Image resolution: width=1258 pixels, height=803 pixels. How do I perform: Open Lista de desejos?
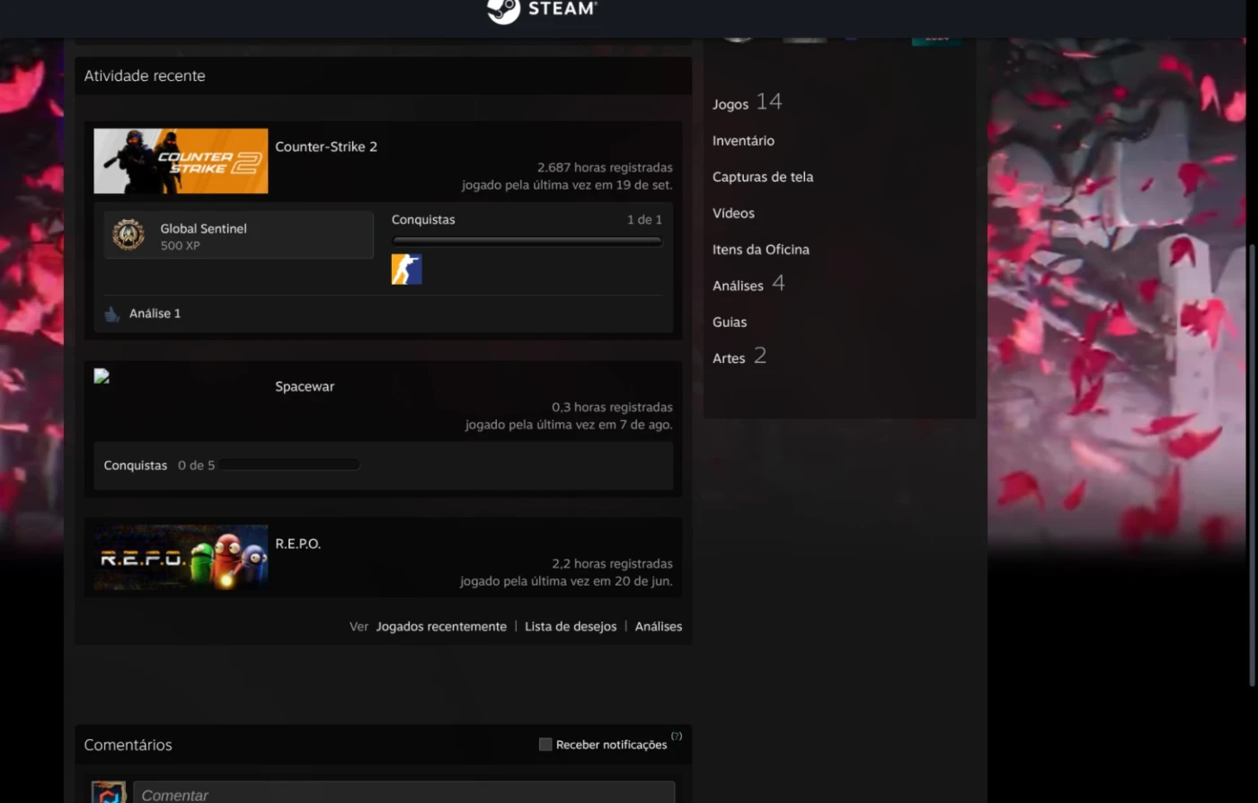click(571, 627)
